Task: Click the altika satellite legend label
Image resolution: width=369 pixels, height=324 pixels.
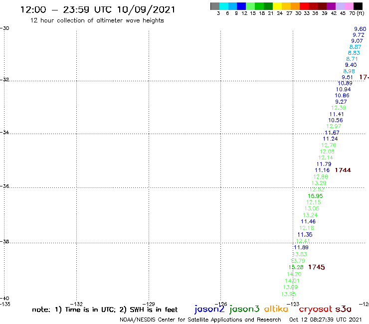Action: pos(276,309)
